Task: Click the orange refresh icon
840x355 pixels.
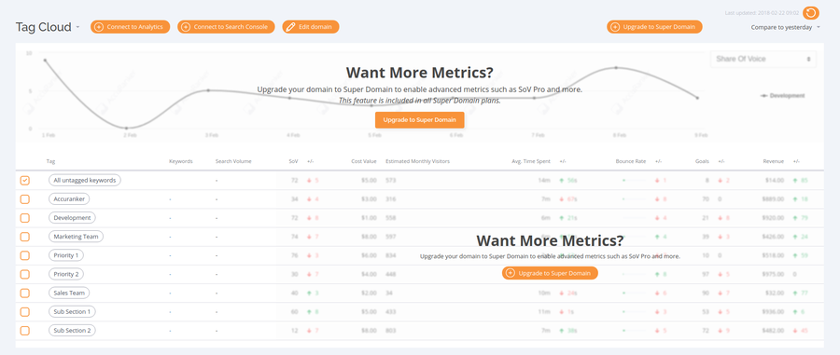Action: 811,13
